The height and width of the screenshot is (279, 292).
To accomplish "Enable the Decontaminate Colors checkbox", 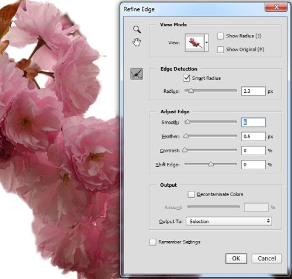I will click(x=191, y=194).
